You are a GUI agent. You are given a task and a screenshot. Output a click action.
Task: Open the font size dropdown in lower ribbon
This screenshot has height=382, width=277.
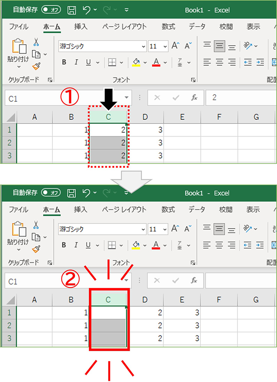(x=165, y=229)
